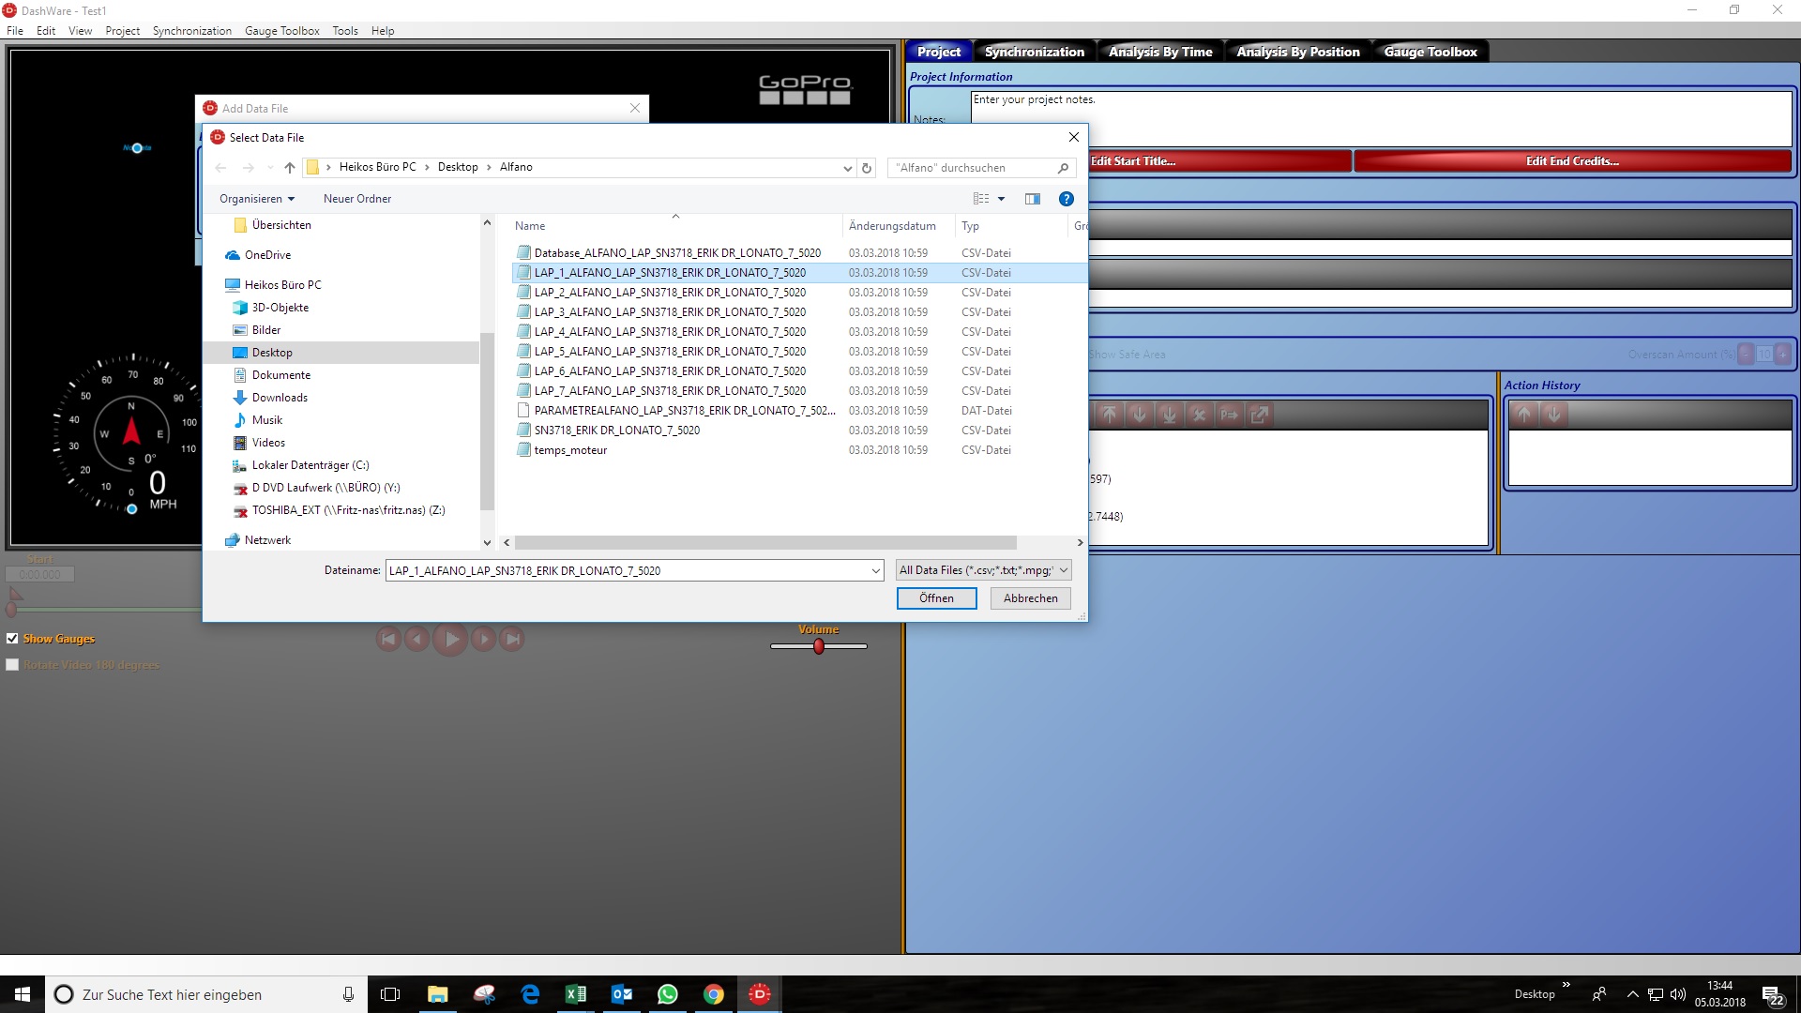Uncheck the Show Gauges checkbox
This screenshot has width=1801, height=1013.
point(12,639)
